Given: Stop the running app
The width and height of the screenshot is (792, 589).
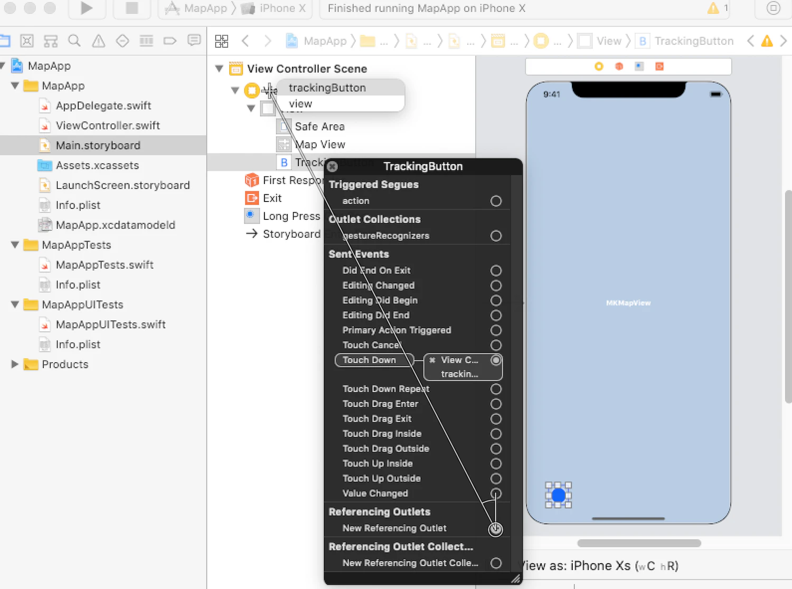Looking at the screenshot, I should tap(132, 8).
